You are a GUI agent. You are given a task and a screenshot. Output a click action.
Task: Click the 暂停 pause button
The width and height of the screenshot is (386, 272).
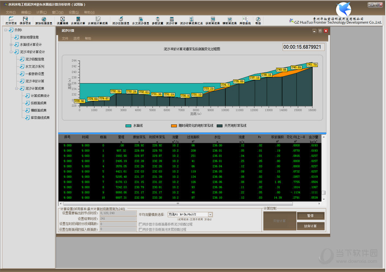click(310, 216)
